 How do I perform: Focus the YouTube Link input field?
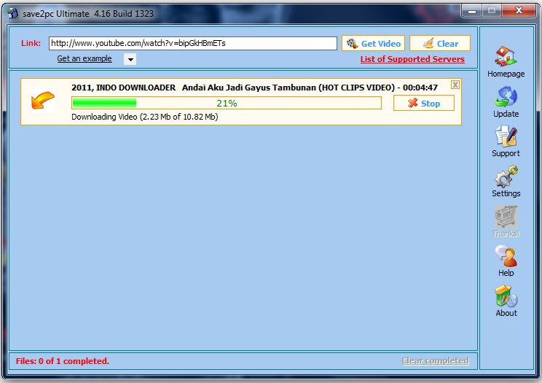pyautogui.click(x=193, y=43)
